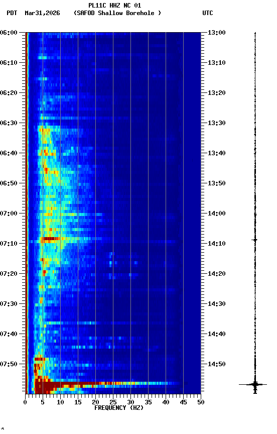Click the 25 Hz frequency tick label
Viewport: 277px width, 434px height.
tap(113, 402)
